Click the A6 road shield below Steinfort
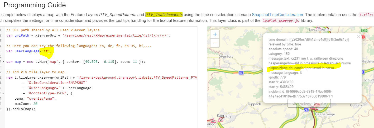The height and width of the screenshot is (128, 374). (x=241, y=73)
